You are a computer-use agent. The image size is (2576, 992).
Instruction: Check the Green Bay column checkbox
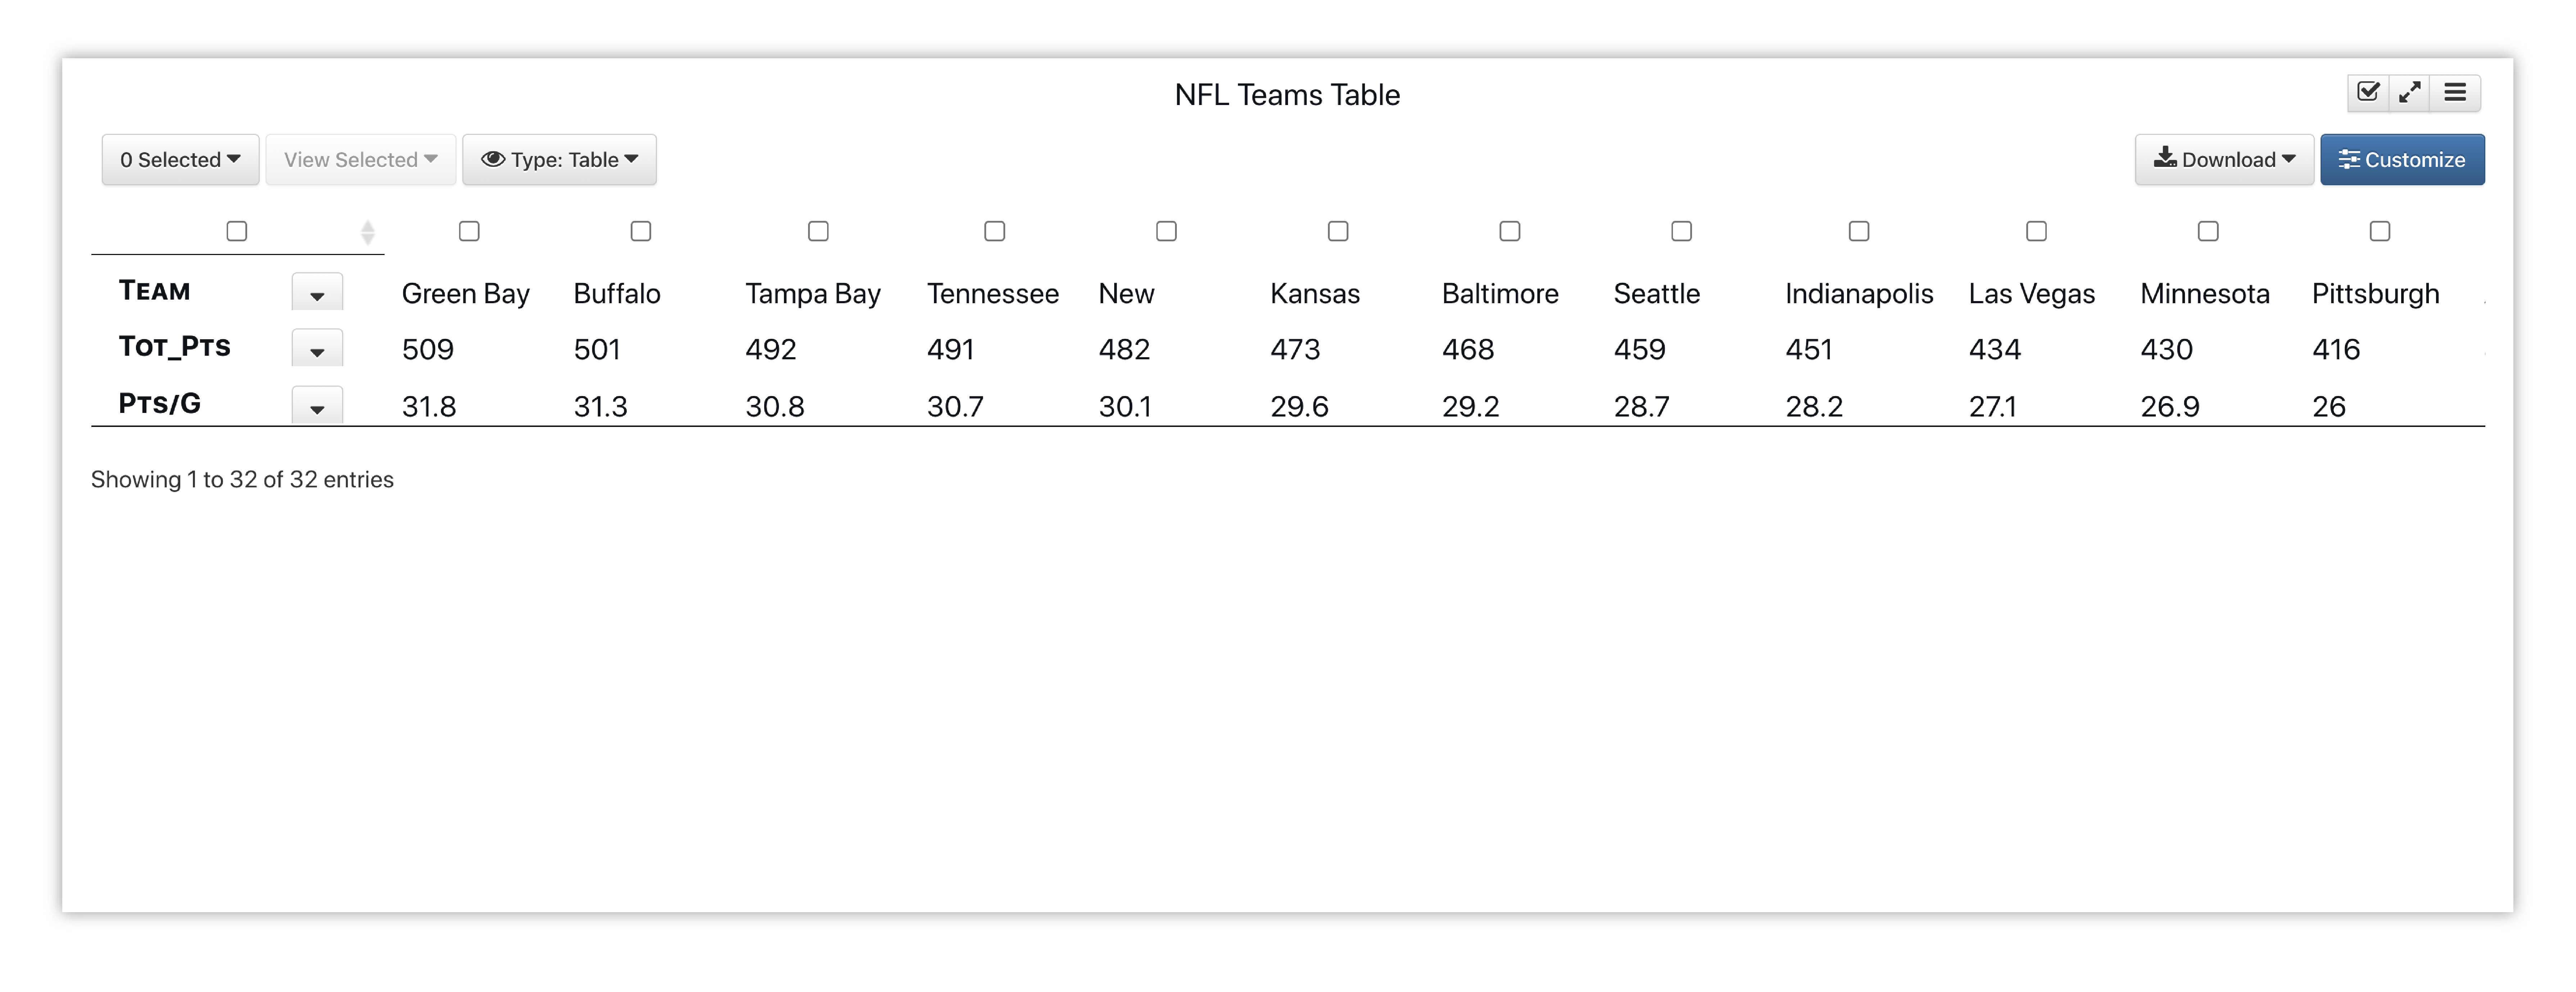pyautogui.click(x=469, y=231)
